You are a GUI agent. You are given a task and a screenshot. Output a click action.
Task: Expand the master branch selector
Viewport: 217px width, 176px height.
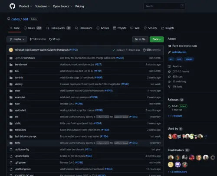click(17, 39)
